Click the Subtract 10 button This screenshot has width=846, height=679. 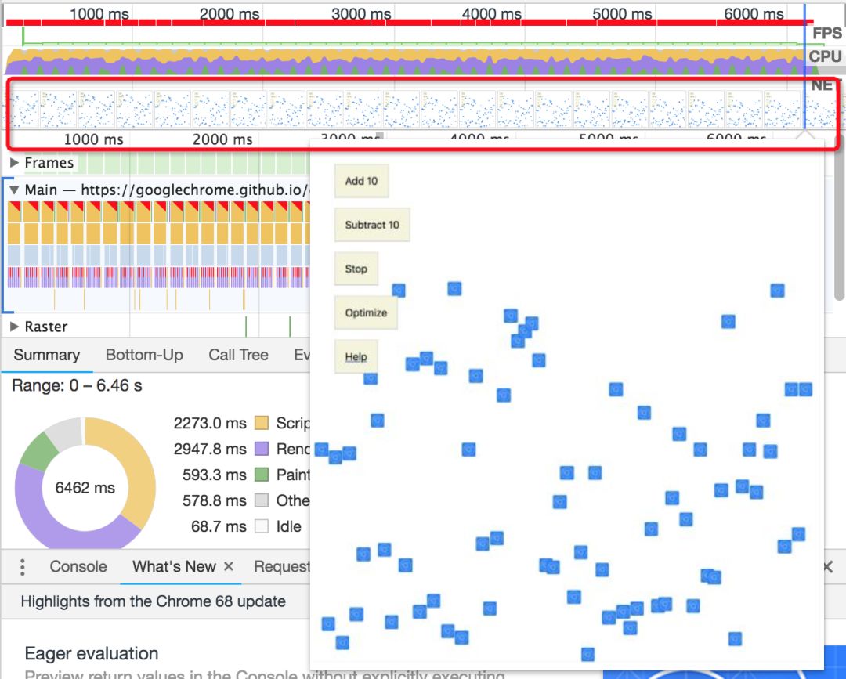pyautogui.click(x=372, y=225)
